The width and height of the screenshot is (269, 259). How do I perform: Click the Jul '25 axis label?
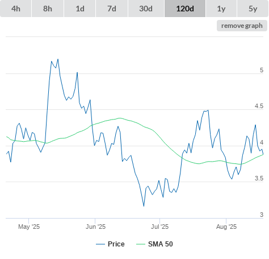pyautogui.click(x=159, y=227)
